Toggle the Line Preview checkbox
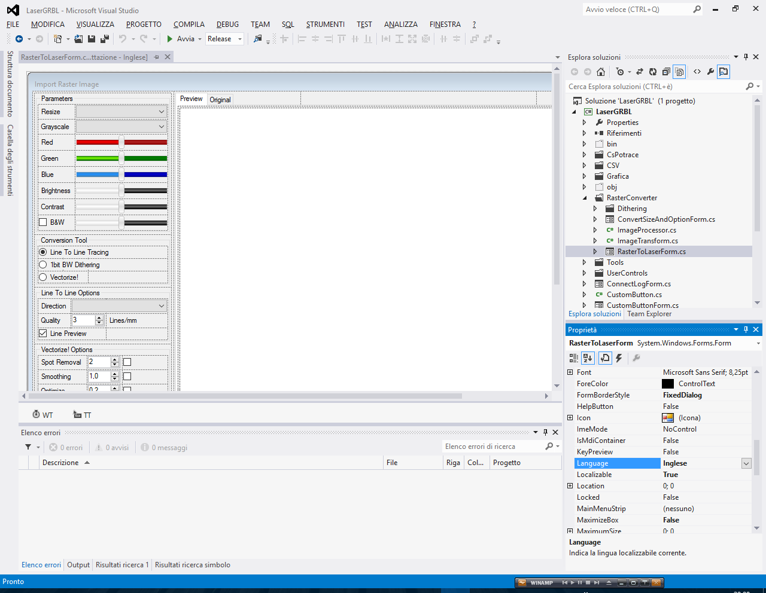This screenshot has width=766, height=593. 43,334
